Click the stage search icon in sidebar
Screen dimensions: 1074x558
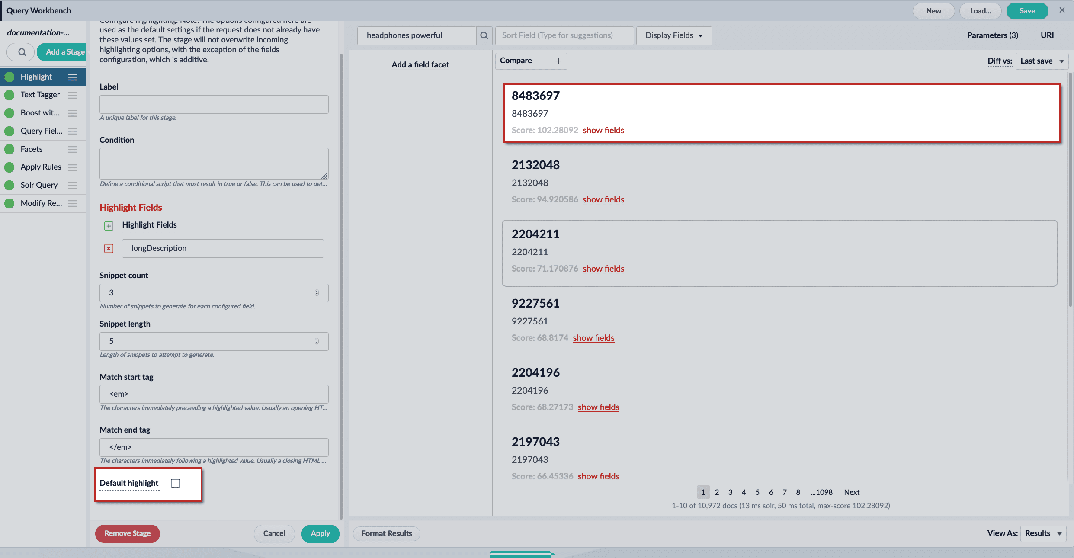click(21, 52)
